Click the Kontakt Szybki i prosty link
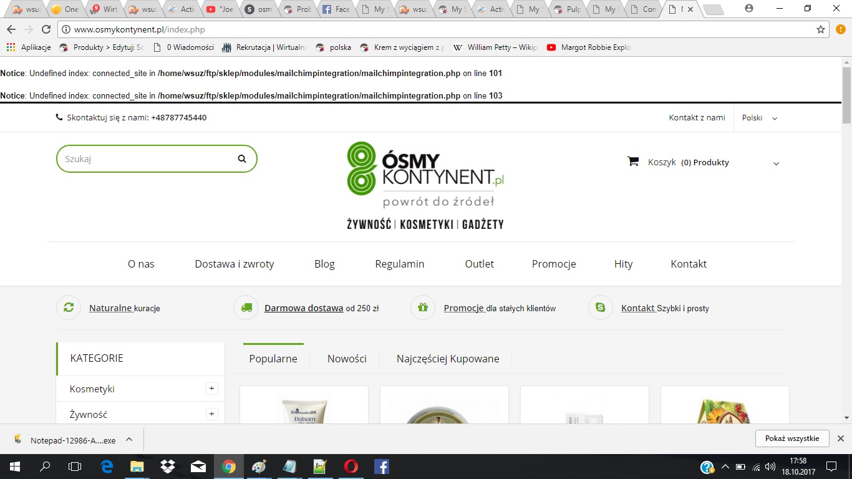Viewport: 852px width, 479px height. click(x=665, y=308)
